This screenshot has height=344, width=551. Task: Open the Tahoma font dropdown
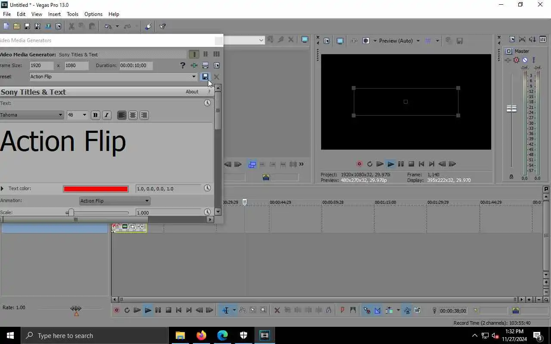pos(60,115)
